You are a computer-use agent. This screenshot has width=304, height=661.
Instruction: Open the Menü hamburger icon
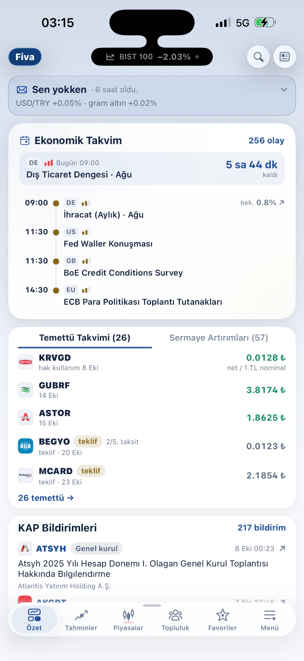point(270,615)
